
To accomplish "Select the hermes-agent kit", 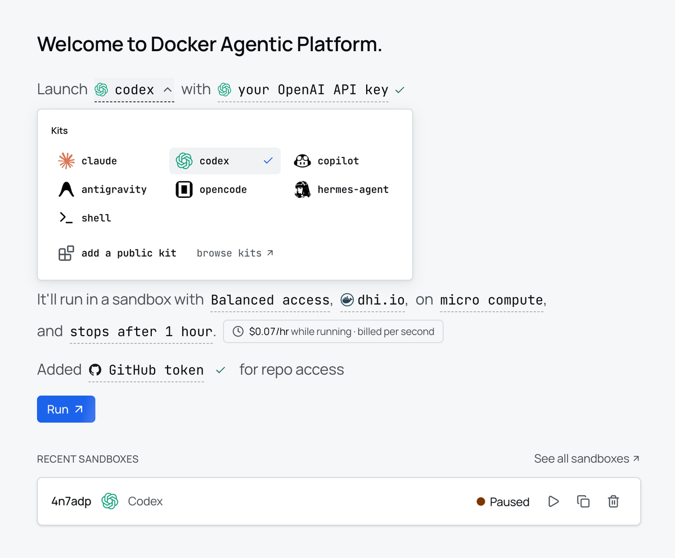I will [x=342, y=189].
